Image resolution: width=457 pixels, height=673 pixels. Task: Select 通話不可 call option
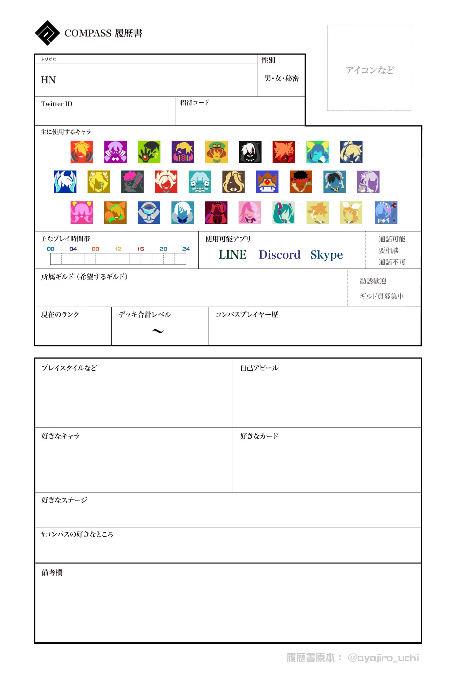click(392, 262)
